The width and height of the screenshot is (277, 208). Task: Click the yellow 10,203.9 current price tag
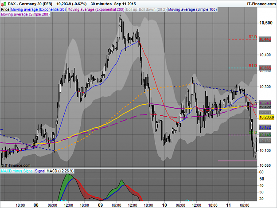(x=266, y=117)
